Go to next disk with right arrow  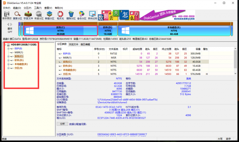pyautogui.click(x=11, y=24)
